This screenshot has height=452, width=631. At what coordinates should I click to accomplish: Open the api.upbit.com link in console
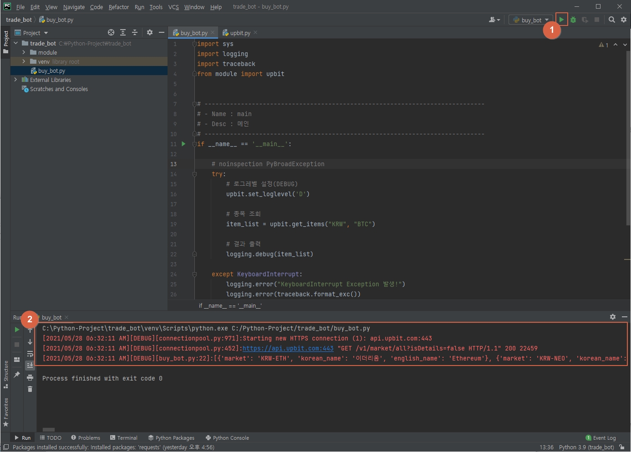[x=288, y=348]
